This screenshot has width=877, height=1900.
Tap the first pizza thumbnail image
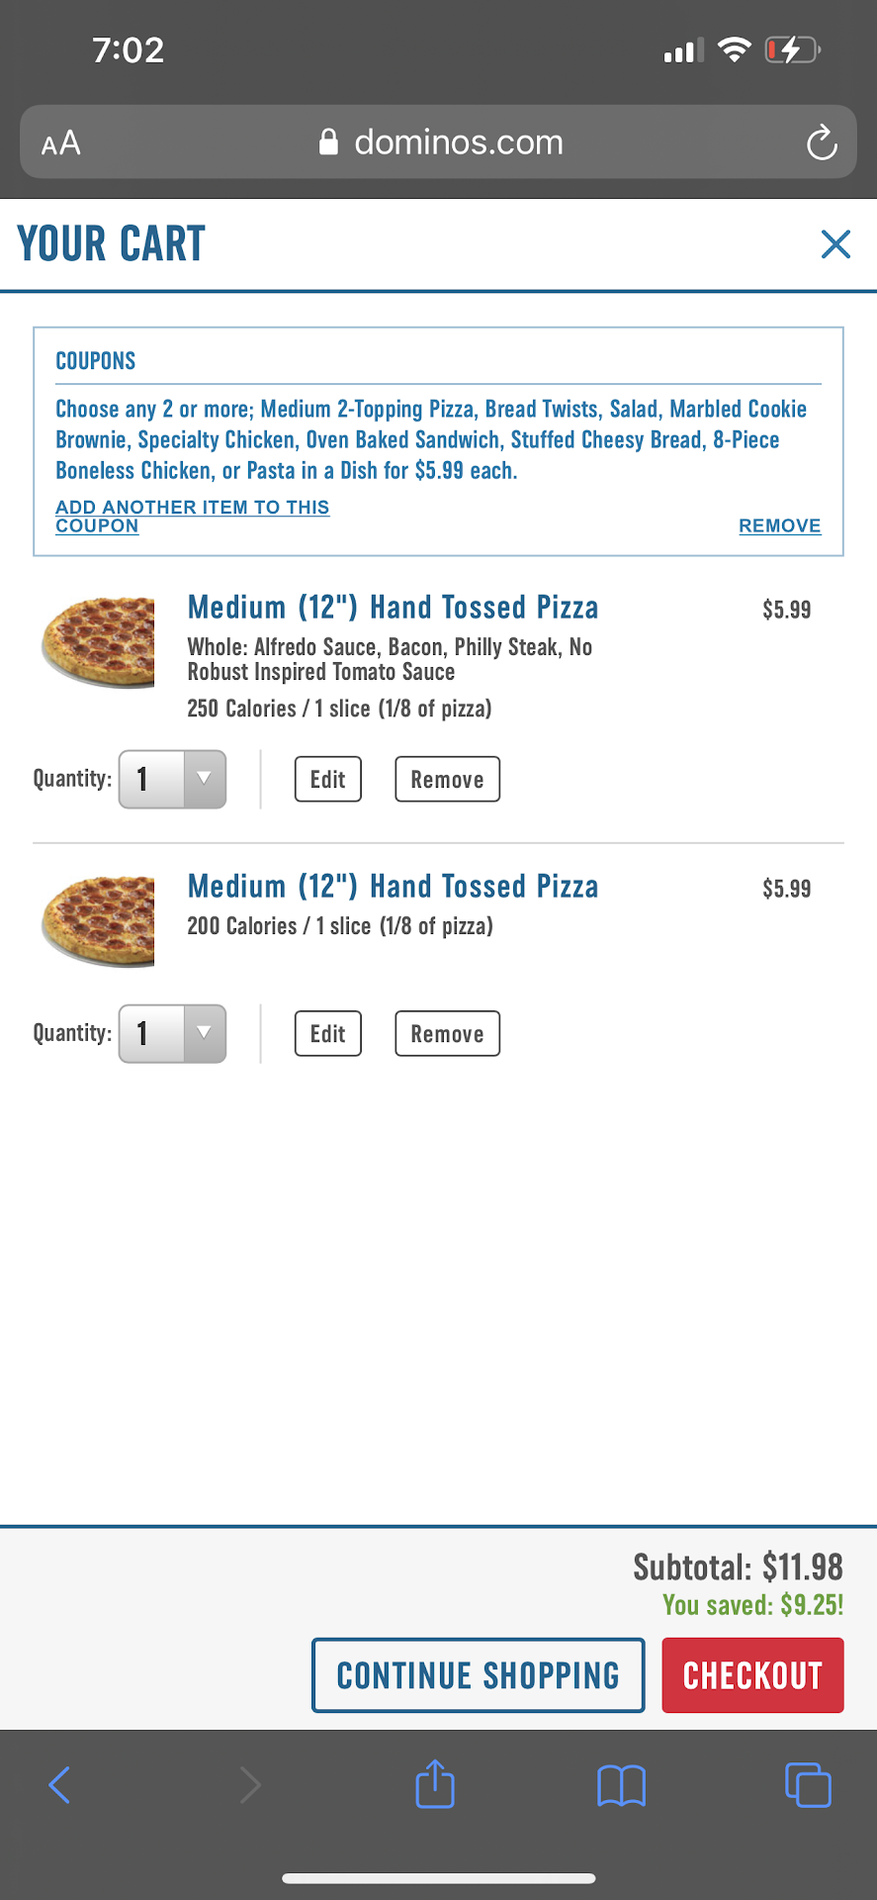point(98,641)
